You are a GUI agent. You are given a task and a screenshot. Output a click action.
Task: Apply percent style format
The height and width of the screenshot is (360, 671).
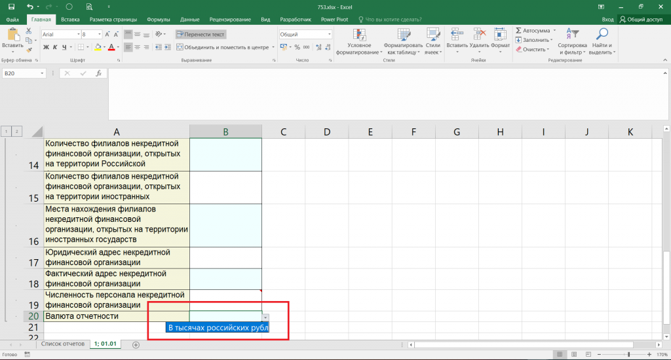(297, 47)
